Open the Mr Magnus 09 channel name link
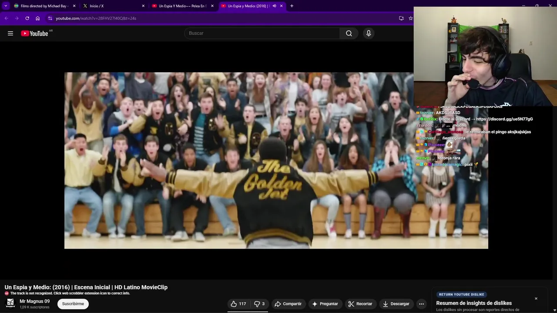The height and width of the screenshot is (313, 557). 34,301
